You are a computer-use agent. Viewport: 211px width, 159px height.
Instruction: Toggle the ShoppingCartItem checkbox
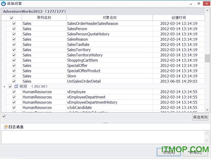14,60
